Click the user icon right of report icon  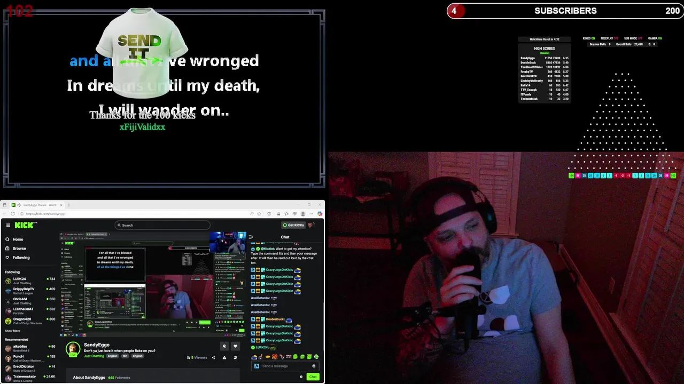(x=235, y=357)
